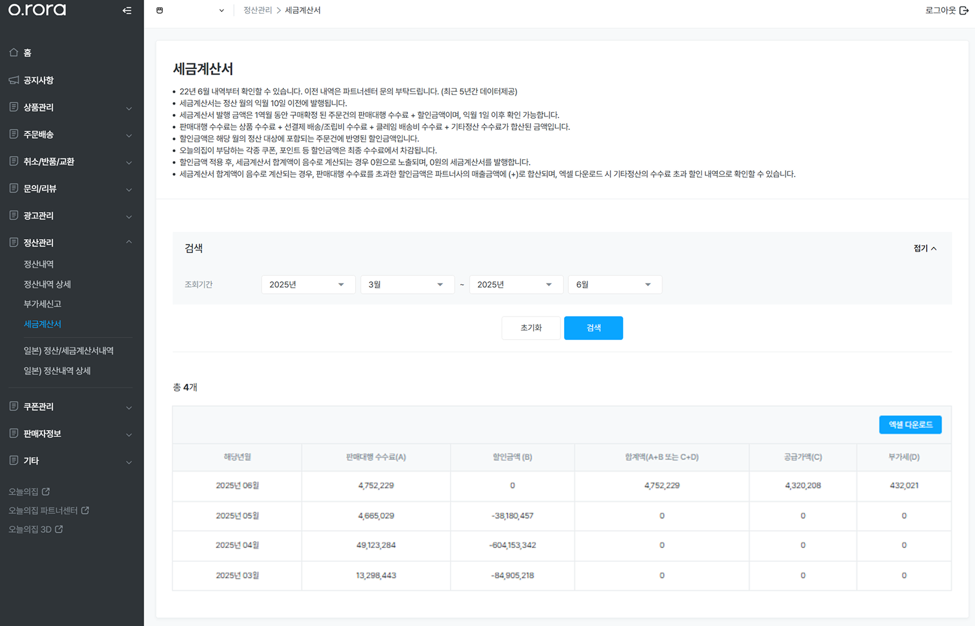
Task: Open the 홈 menu item
Action: tap(28, 53)
